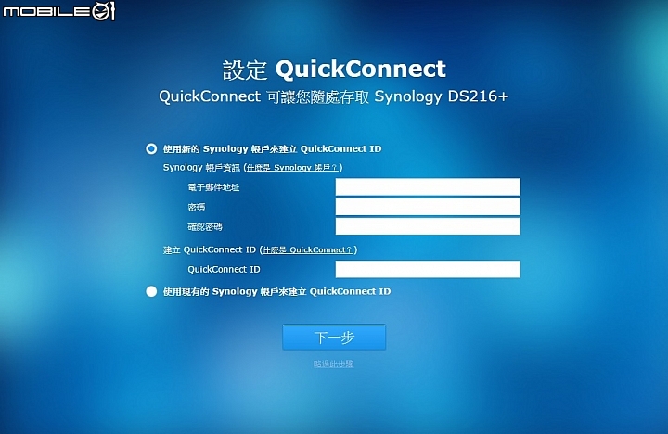Image resolution: width=668 pixels, height=434 pixels.
Task: Click the Synology 帳戶資訊 section heading
Action: [201, 167]
